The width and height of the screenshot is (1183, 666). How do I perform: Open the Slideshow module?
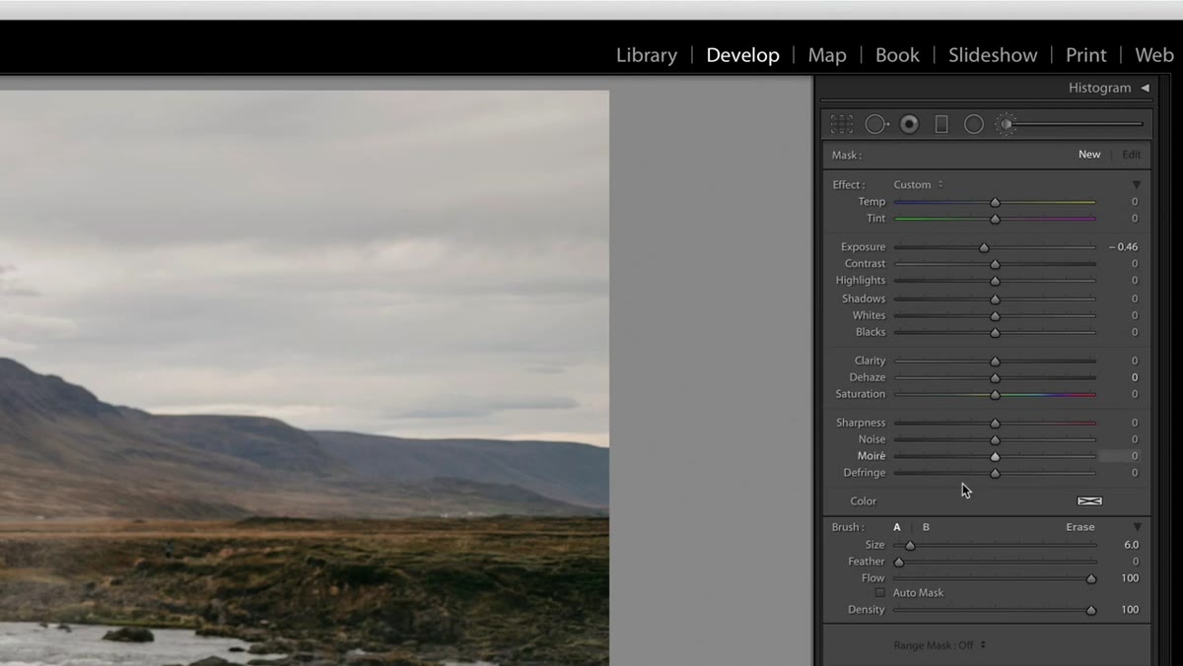[x=993, y=55]
